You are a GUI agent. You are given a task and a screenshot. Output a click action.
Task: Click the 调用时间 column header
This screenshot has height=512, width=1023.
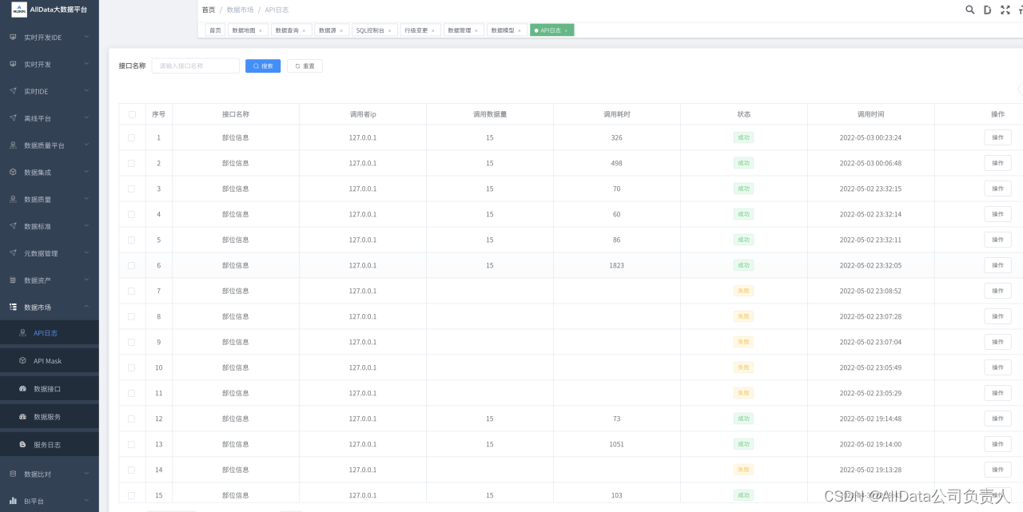pyautogui.click(x=870, y=114)
